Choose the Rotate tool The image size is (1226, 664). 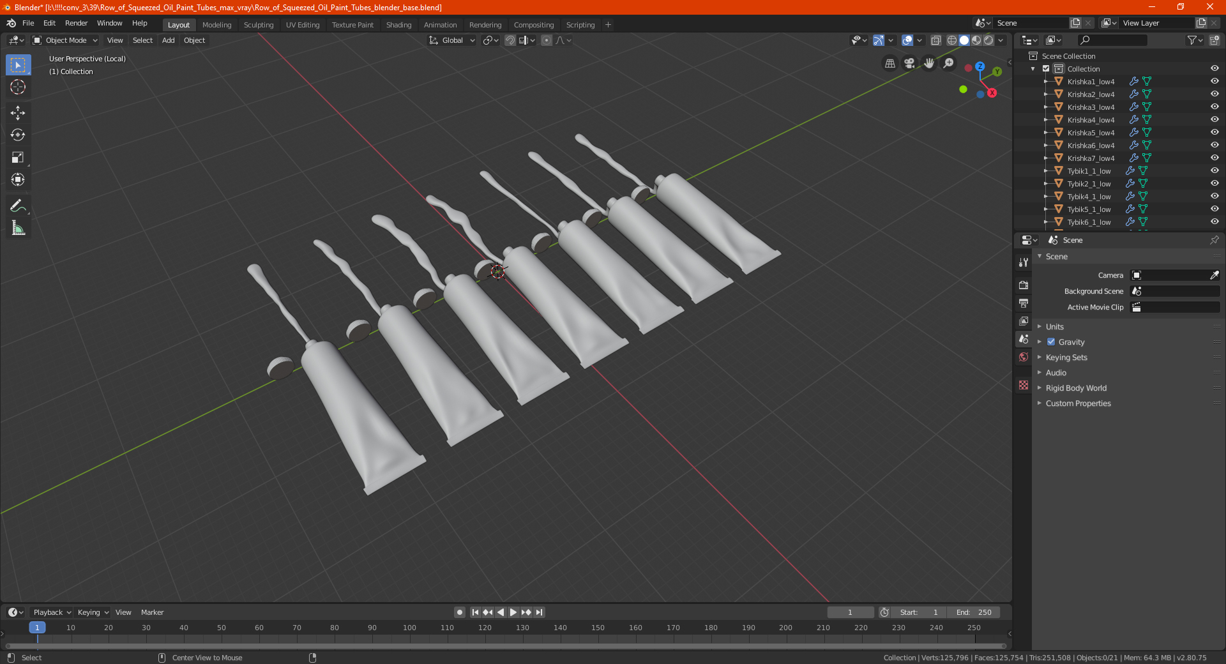(18, 135)
